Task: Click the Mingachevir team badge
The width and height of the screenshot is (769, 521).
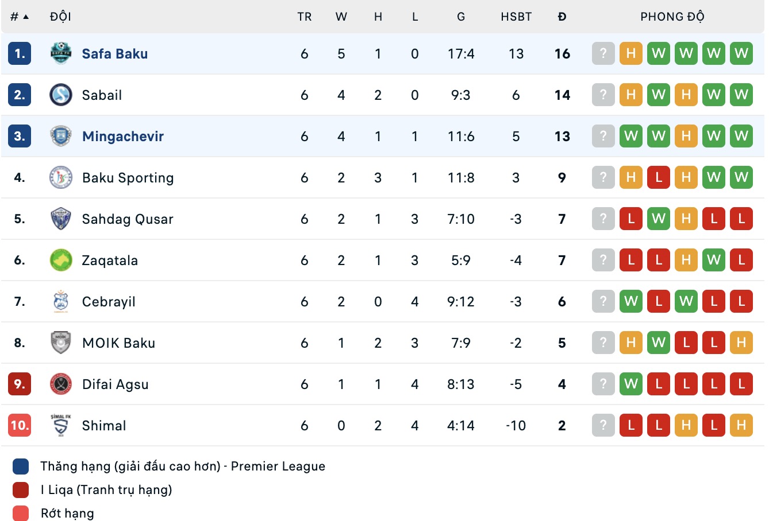Action: [x=61, y=136]
